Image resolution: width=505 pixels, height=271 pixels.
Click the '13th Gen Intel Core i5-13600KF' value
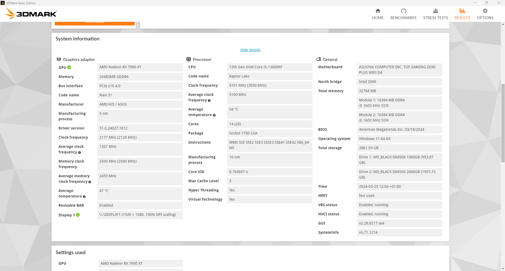[x=269, y=67]
